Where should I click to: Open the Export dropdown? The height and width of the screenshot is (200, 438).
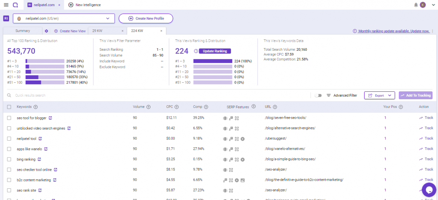[x=379, y=95]
